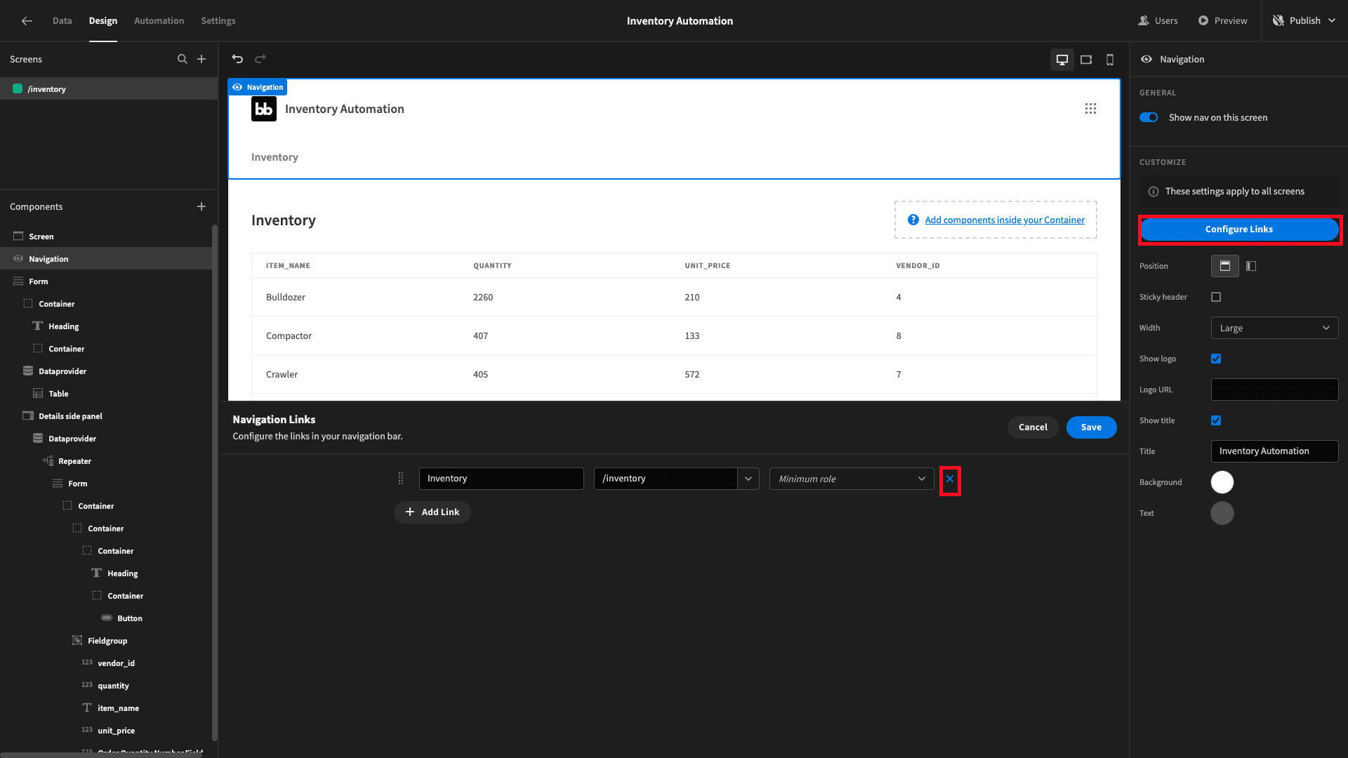
Task: Click the help icon beside Add components link
Action: tap(913, 220)
